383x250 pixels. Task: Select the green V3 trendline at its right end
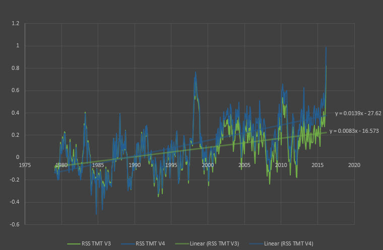(x=325, y=132)
